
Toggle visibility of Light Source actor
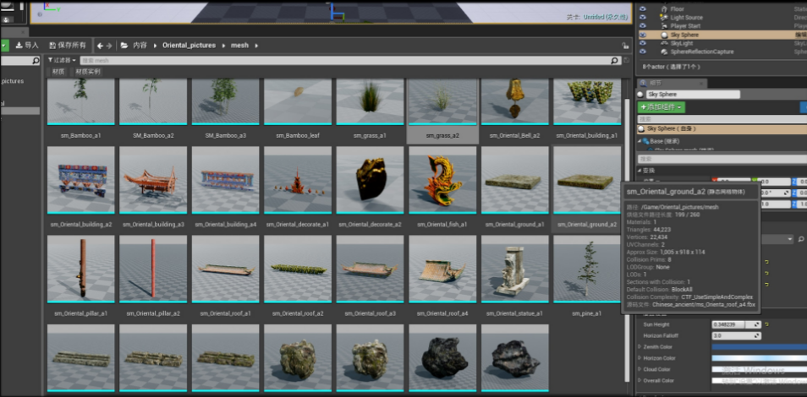tap(642, 18)
